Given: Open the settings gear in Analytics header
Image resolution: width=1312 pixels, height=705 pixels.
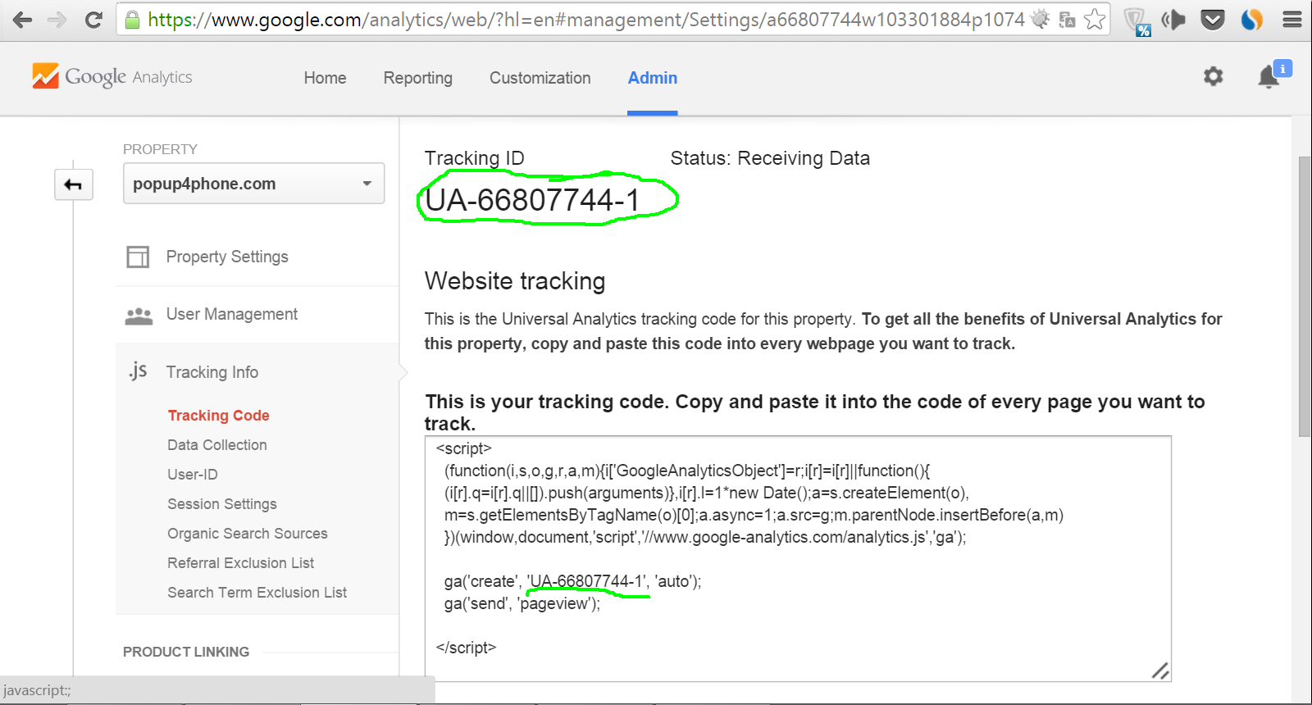Looking at the screenshot, I should pos(1213,77).
